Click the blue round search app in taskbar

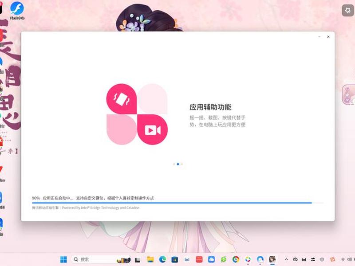pos(260,259)
